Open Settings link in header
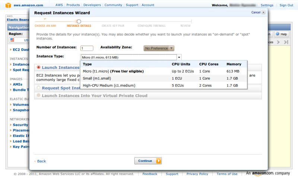The width and height of the screenshot is (298, 178). (x=267, y=5)
